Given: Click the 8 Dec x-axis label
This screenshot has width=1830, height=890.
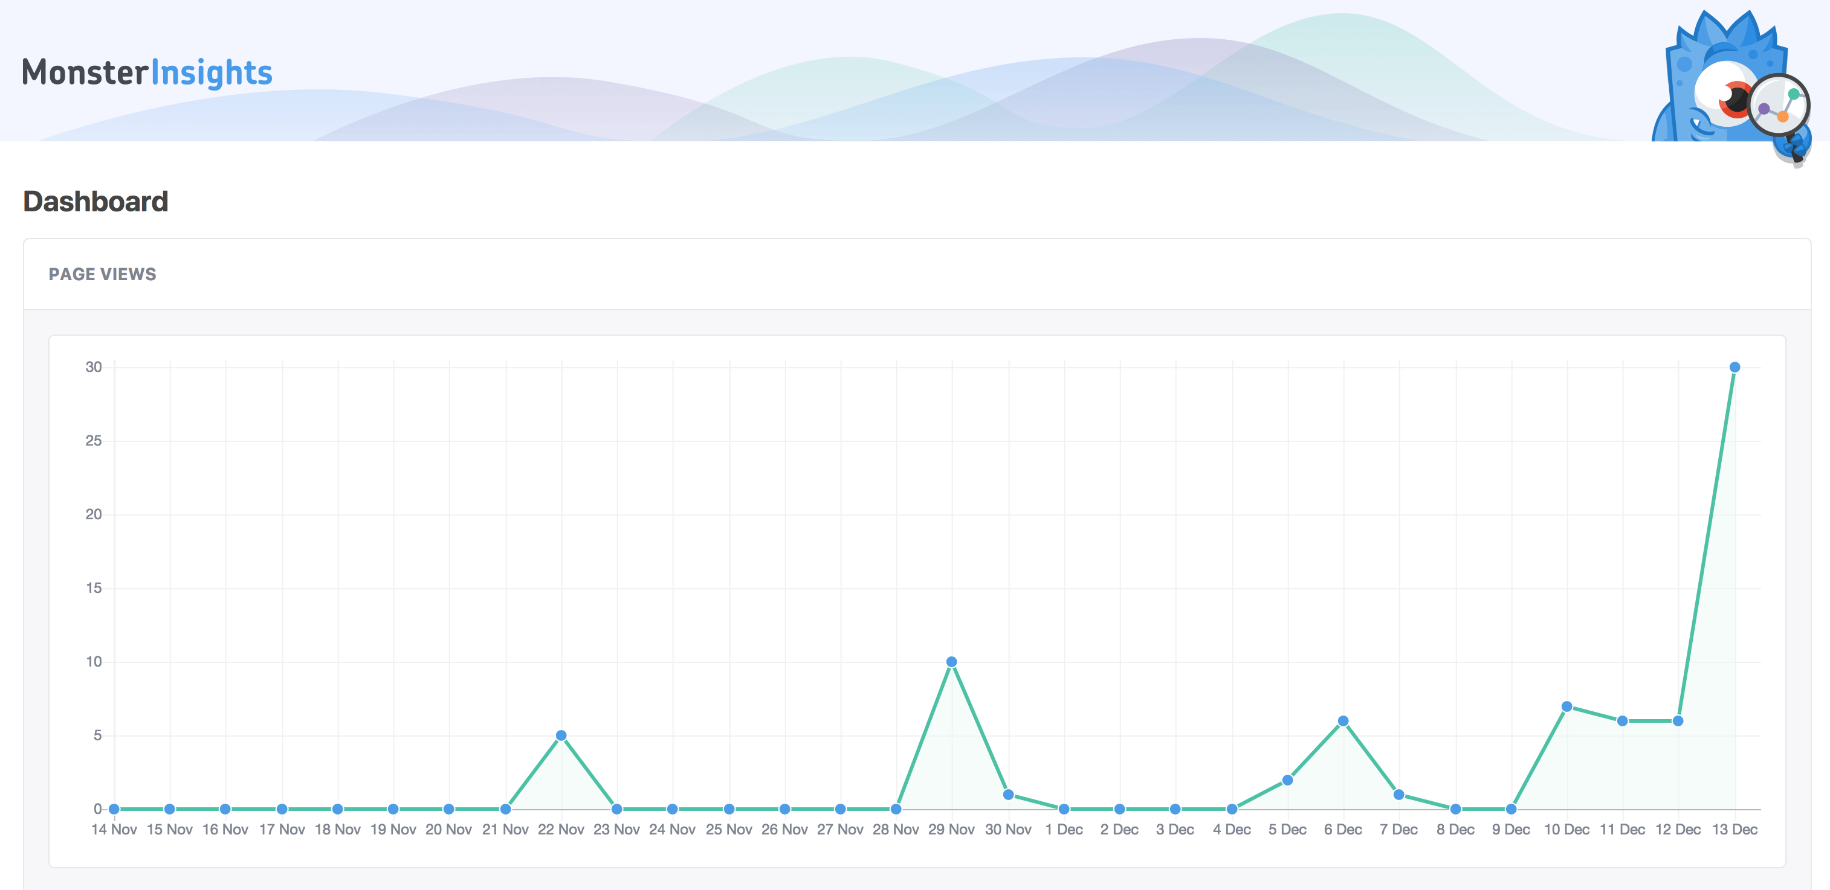Looking at the screenshot, I should click(x=1456, y=830).
